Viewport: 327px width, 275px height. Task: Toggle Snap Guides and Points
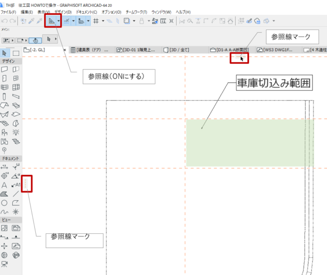click(66, 21)
